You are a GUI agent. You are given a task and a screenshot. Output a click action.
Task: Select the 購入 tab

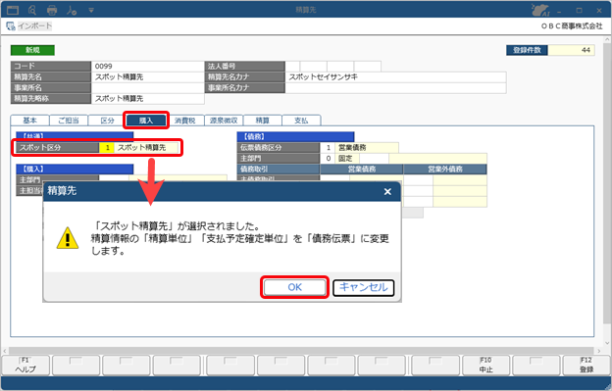click(146, 121)
